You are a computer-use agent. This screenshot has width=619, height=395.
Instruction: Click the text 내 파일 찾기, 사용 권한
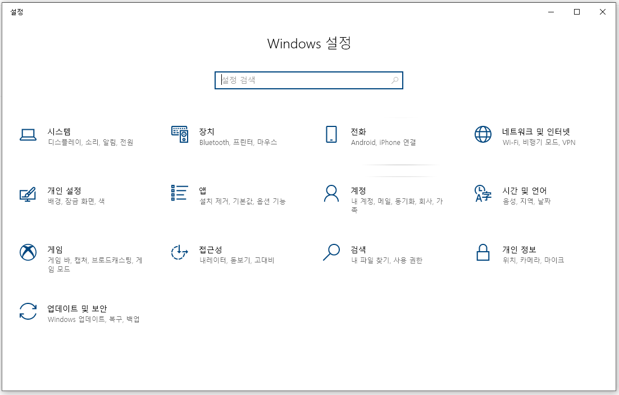(386, 260)
